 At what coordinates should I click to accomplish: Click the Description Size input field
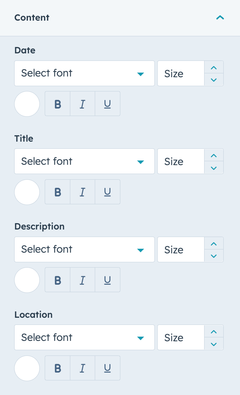pos(181,249)
